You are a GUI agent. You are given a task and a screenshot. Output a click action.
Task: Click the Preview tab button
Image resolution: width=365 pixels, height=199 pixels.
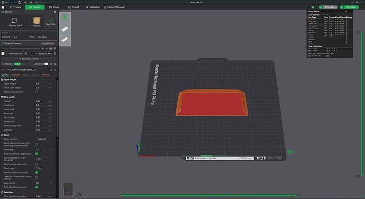[x=35, y=7]
